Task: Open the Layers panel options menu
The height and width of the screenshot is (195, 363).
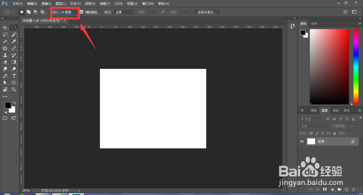Action: click(359, 110)
